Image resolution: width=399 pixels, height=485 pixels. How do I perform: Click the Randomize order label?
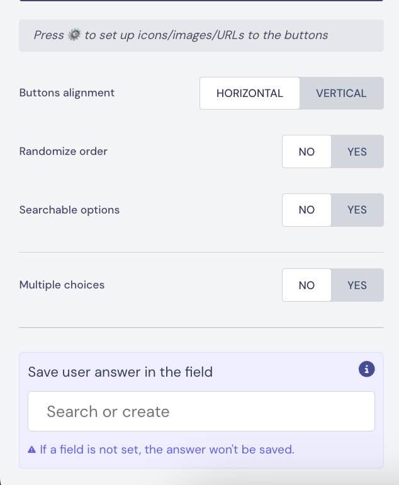coord(64,151)
